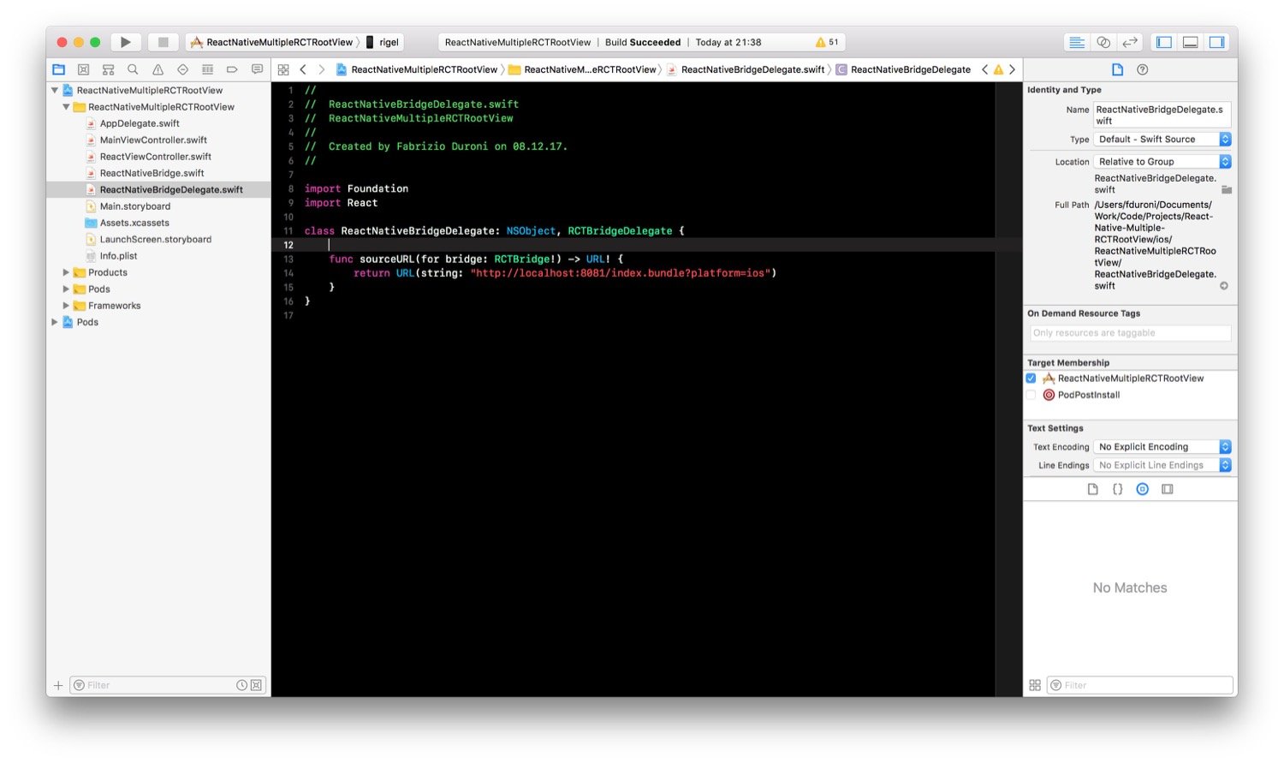Open the Symbol navigator
This screenshot has width=1284, height=763.
pyautogui.click(x=108, y=69)
